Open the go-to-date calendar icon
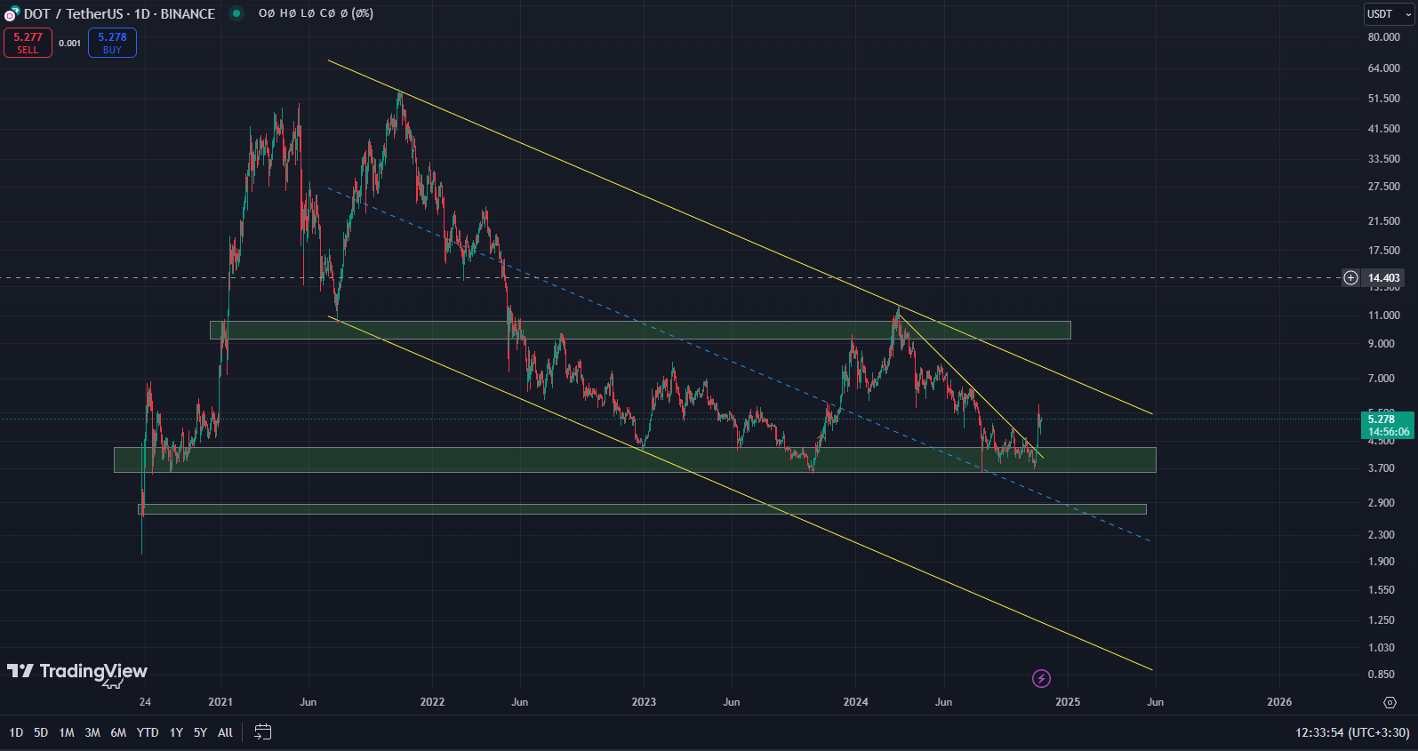1418x751 pixels. tap(262, 731)
